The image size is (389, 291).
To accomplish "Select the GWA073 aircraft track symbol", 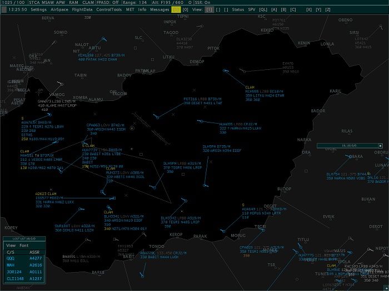I will (62, 84).
